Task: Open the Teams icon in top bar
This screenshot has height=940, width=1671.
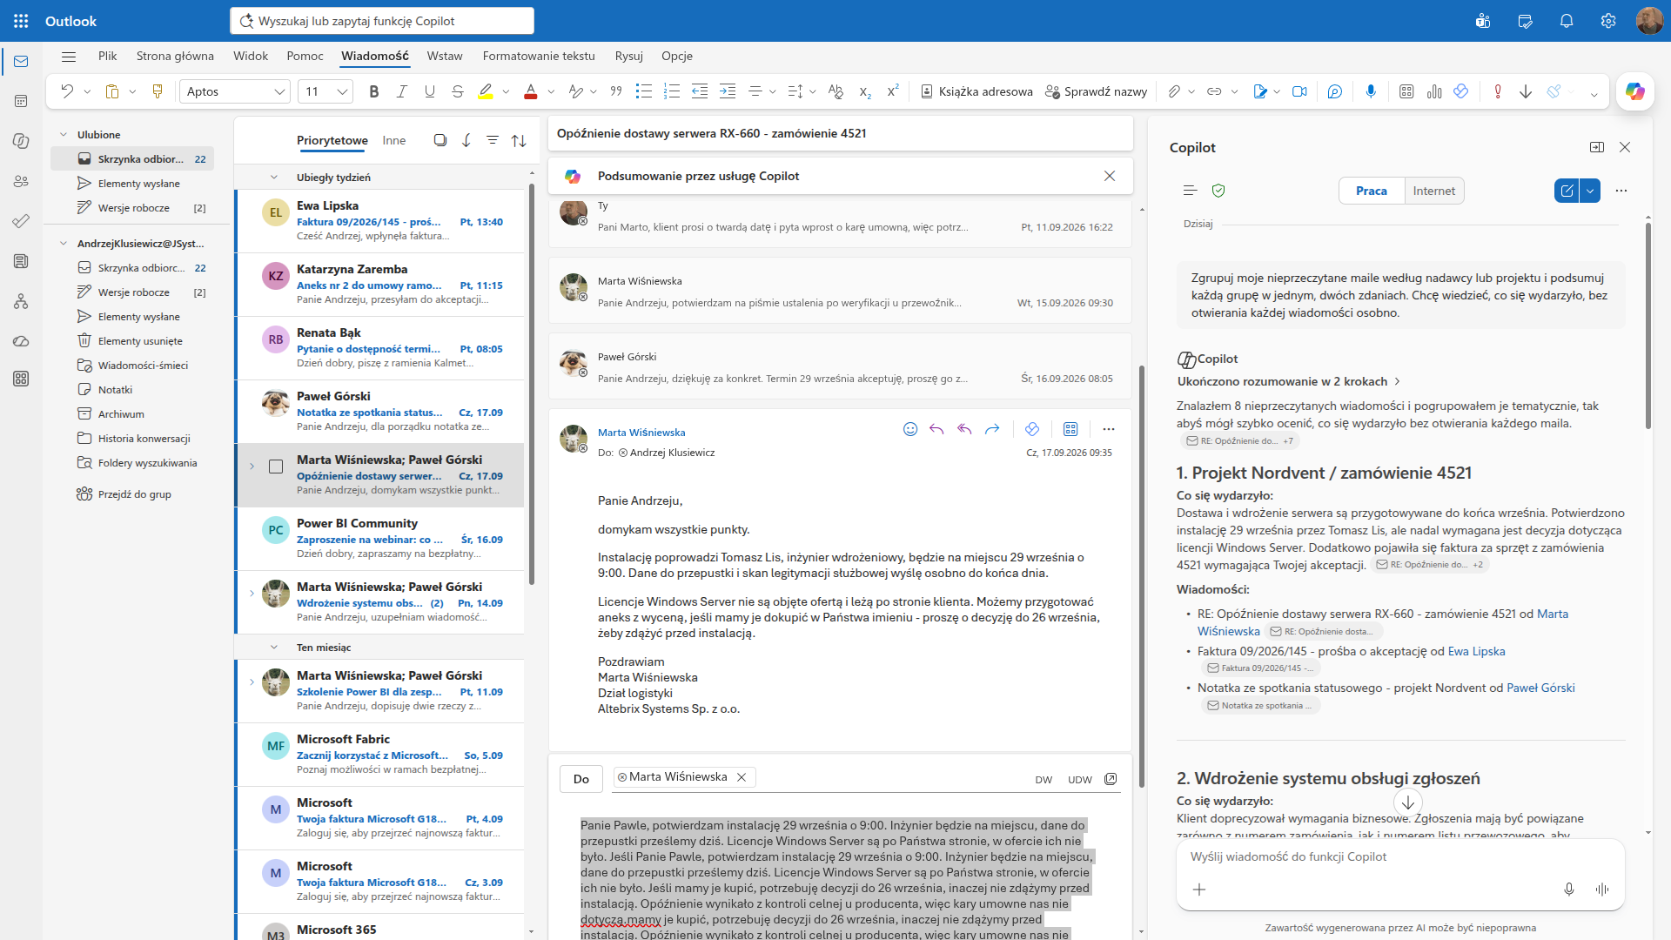Action: point(1483,21)
